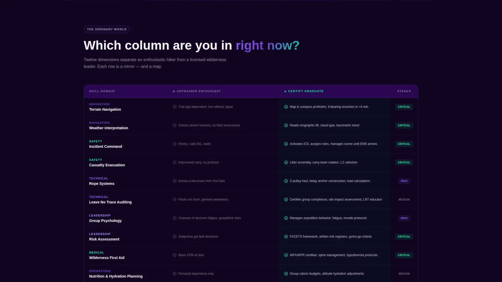Click the teal dot before 'Certify Graduate' header
Viewport: 502px width, 282px height.
pos(285,91)
